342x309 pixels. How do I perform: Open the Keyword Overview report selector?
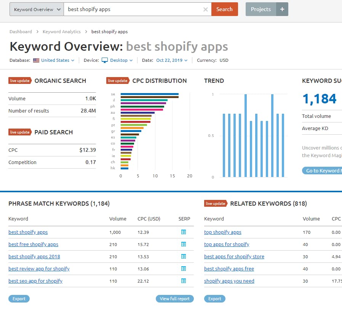click(x=36, y=9)
